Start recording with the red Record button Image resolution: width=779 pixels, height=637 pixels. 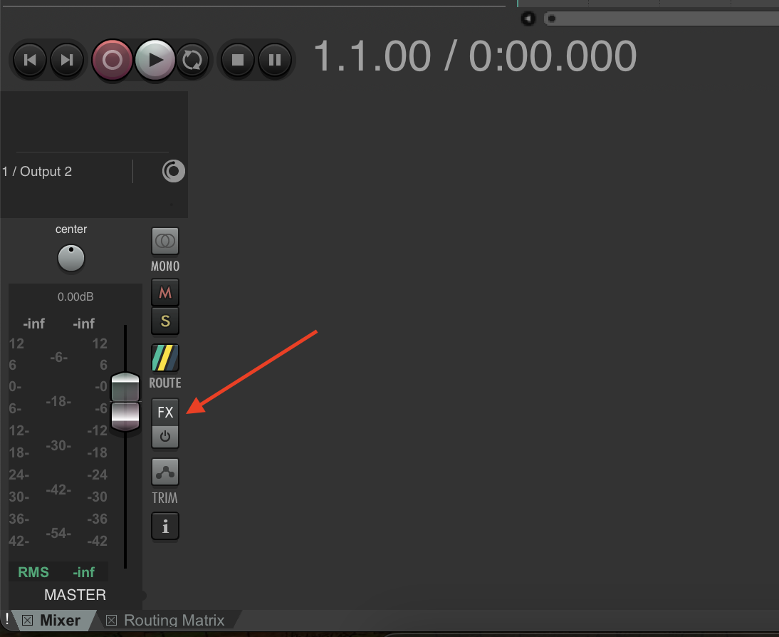coord(113,60)
